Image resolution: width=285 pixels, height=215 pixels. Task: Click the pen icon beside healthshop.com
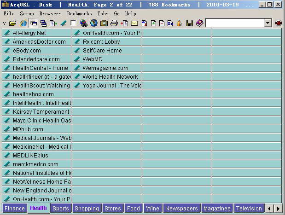7,94
